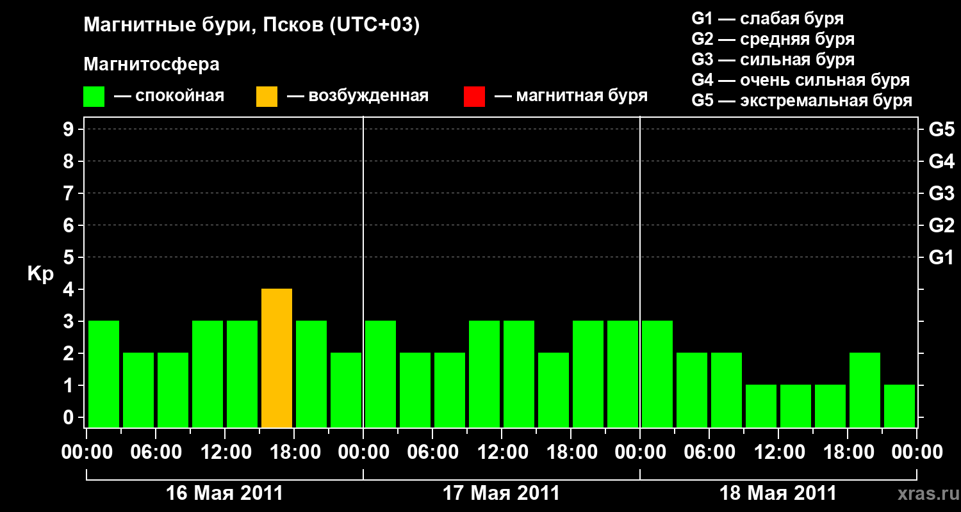Screen dimensions: 961x512
Task: Select the "17 Мая 2011" date label
Action: pos(501,493)
